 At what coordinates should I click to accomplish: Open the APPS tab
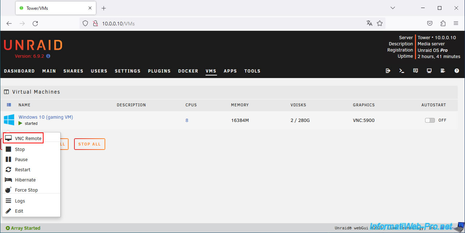point(230,71)
